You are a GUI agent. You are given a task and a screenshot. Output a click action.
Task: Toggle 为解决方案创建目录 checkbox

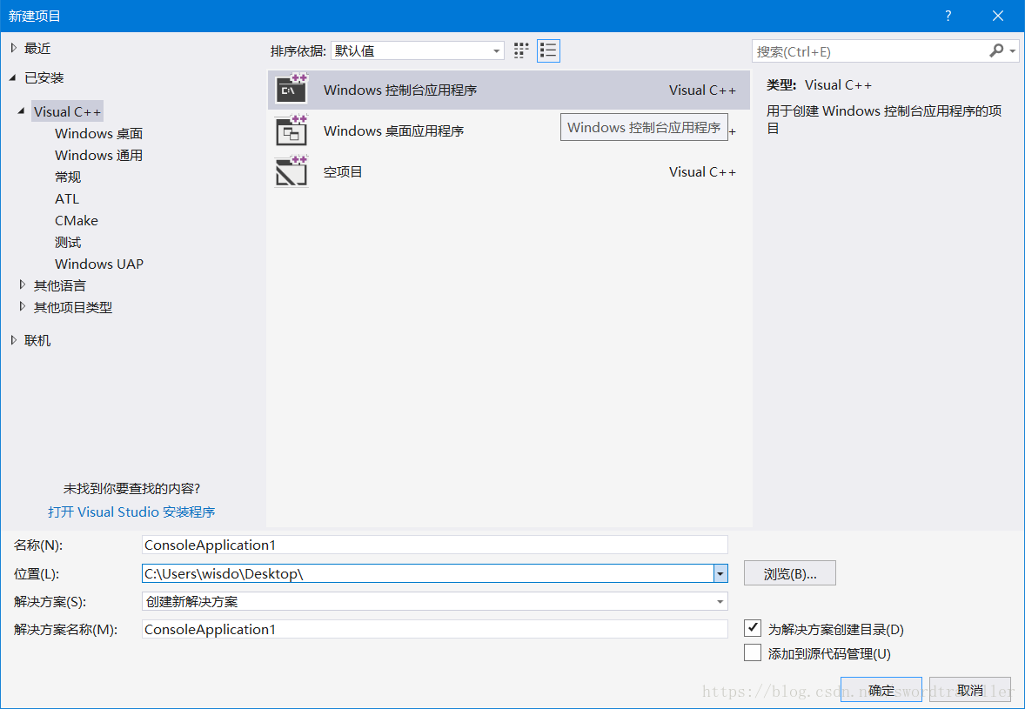click(x=753, y=629)
